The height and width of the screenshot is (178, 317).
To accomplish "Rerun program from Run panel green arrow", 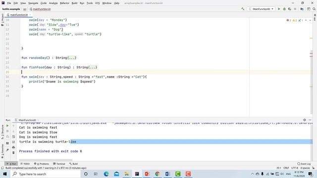I will (7, 126).
